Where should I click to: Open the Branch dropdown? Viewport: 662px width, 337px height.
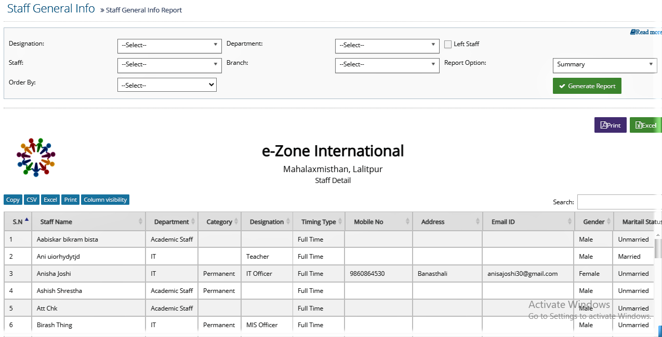tap(387, 65)
